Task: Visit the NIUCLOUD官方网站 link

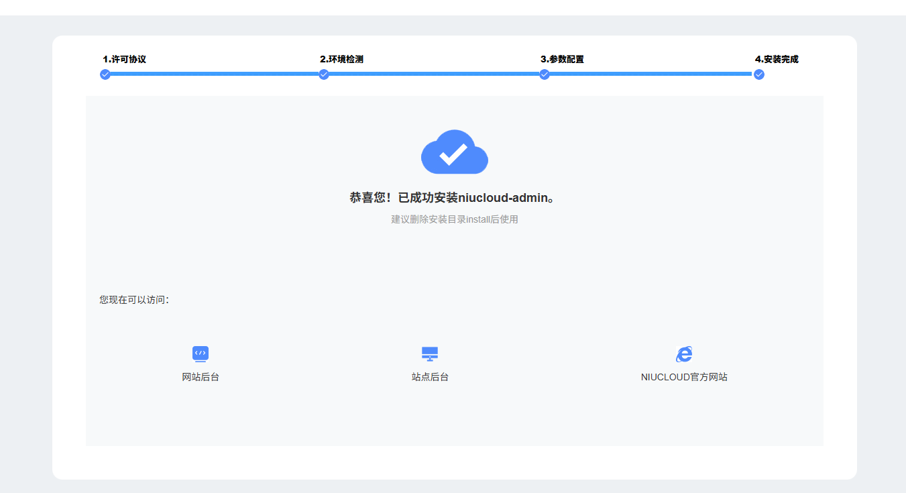Action: [684, 377]
